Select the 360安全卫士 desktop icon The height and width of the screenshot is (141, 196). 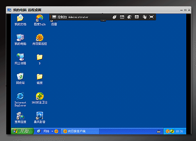point(40,98)
